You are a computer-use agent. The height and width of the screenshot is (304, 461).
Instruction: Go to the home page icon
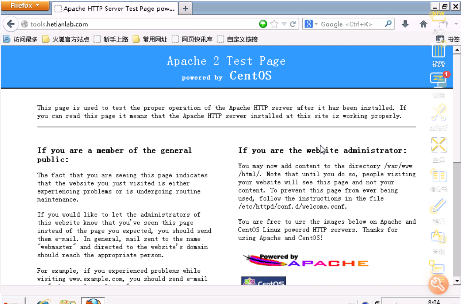click(423, 24)
